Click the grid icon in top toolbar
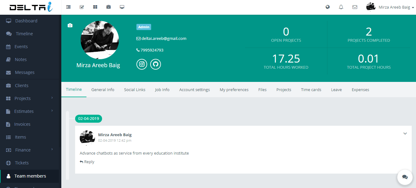The width and height of the screenshot is (416, 188). point(95,7)
